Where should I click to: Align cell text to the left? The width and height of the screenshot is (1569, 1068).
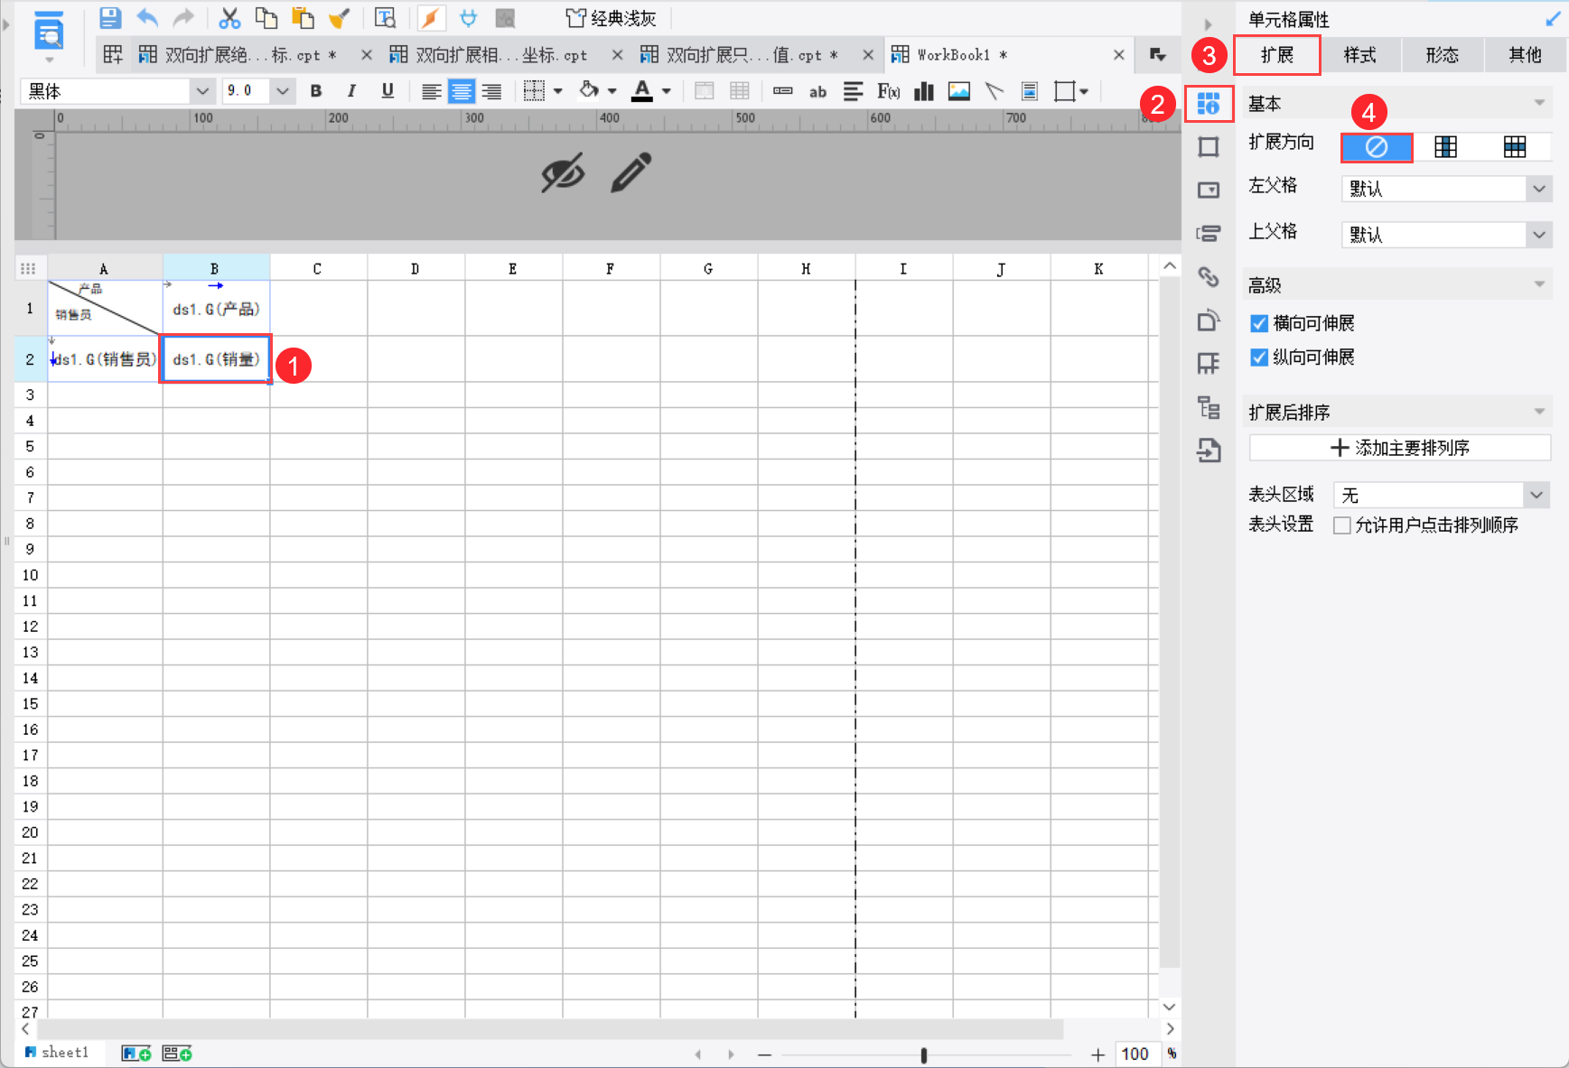tap(432, 91)
